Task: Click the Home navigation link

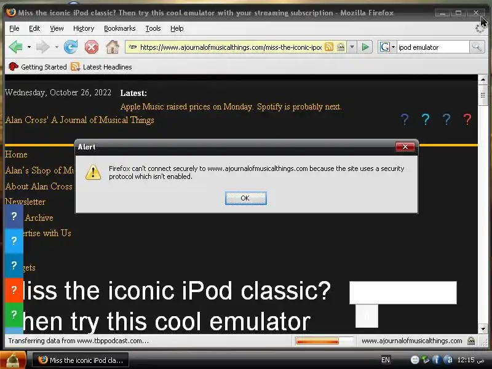Action: coord(16,154)
